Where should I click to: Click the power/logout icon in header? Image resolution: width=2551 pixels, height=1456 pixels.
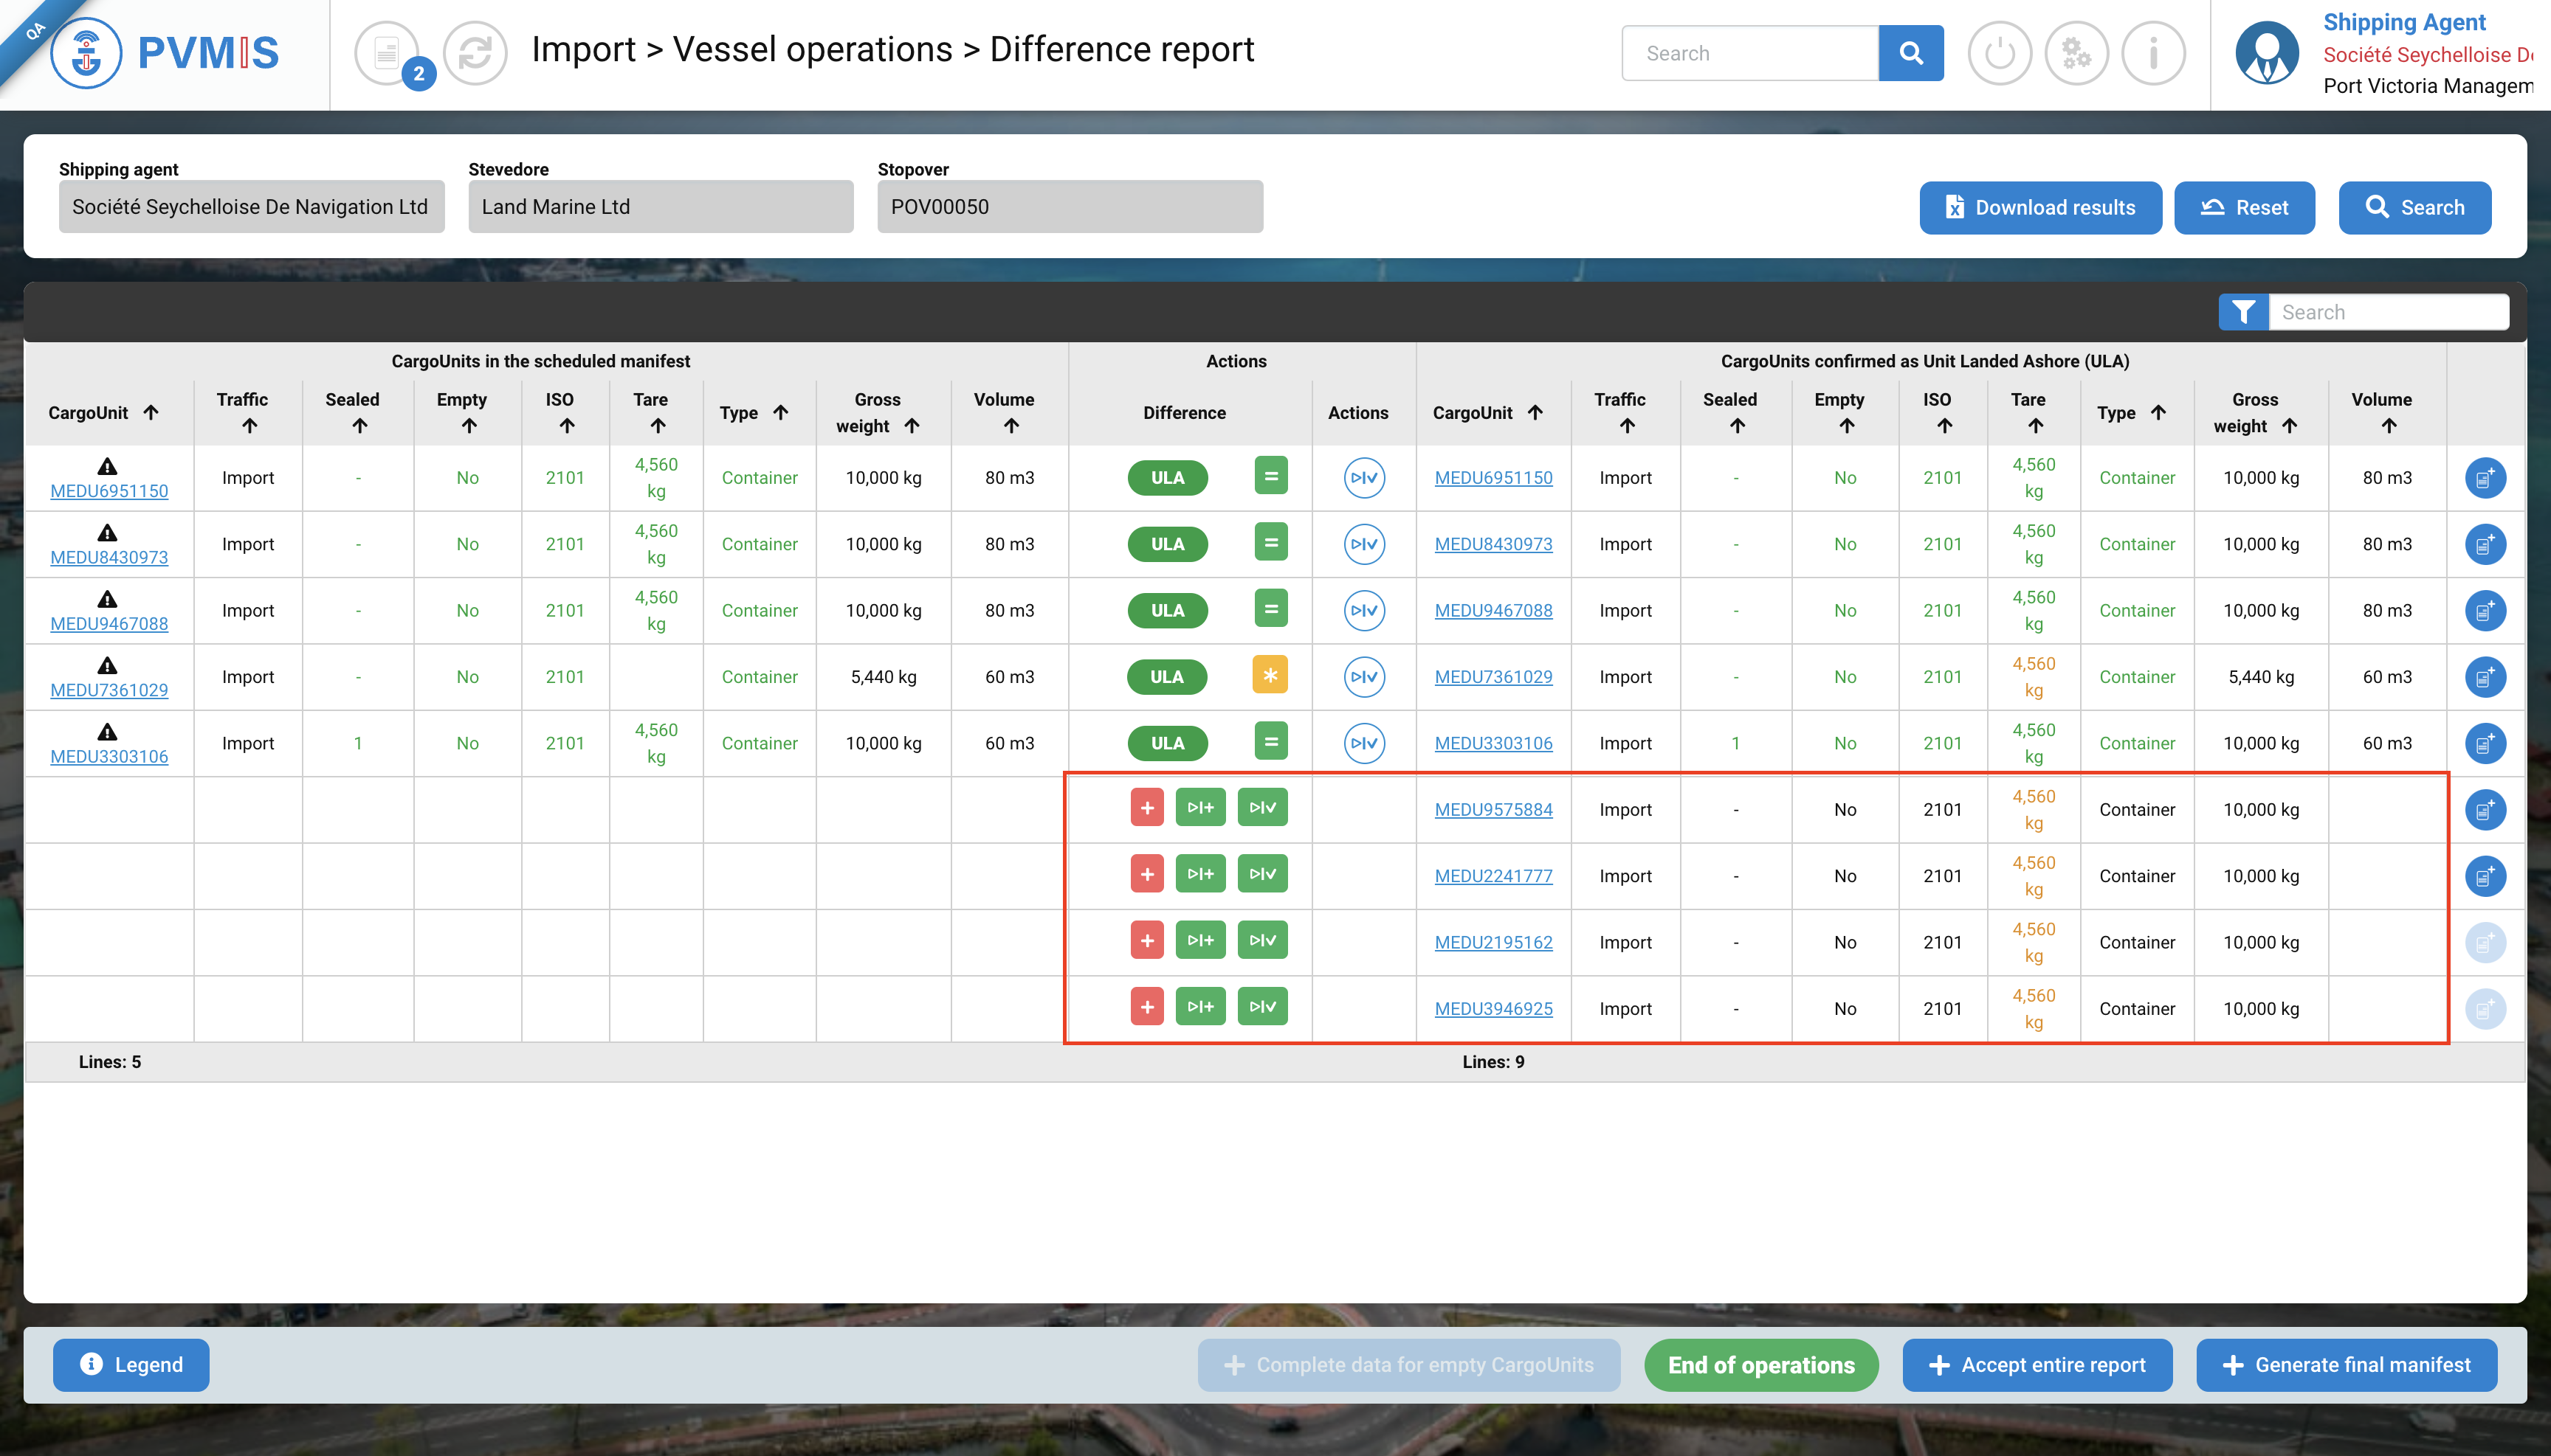(x=1999, y=53)
